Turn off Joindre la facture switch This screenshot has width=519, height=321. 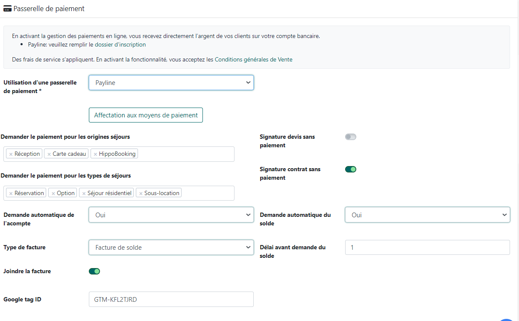(x=94, y=271)
